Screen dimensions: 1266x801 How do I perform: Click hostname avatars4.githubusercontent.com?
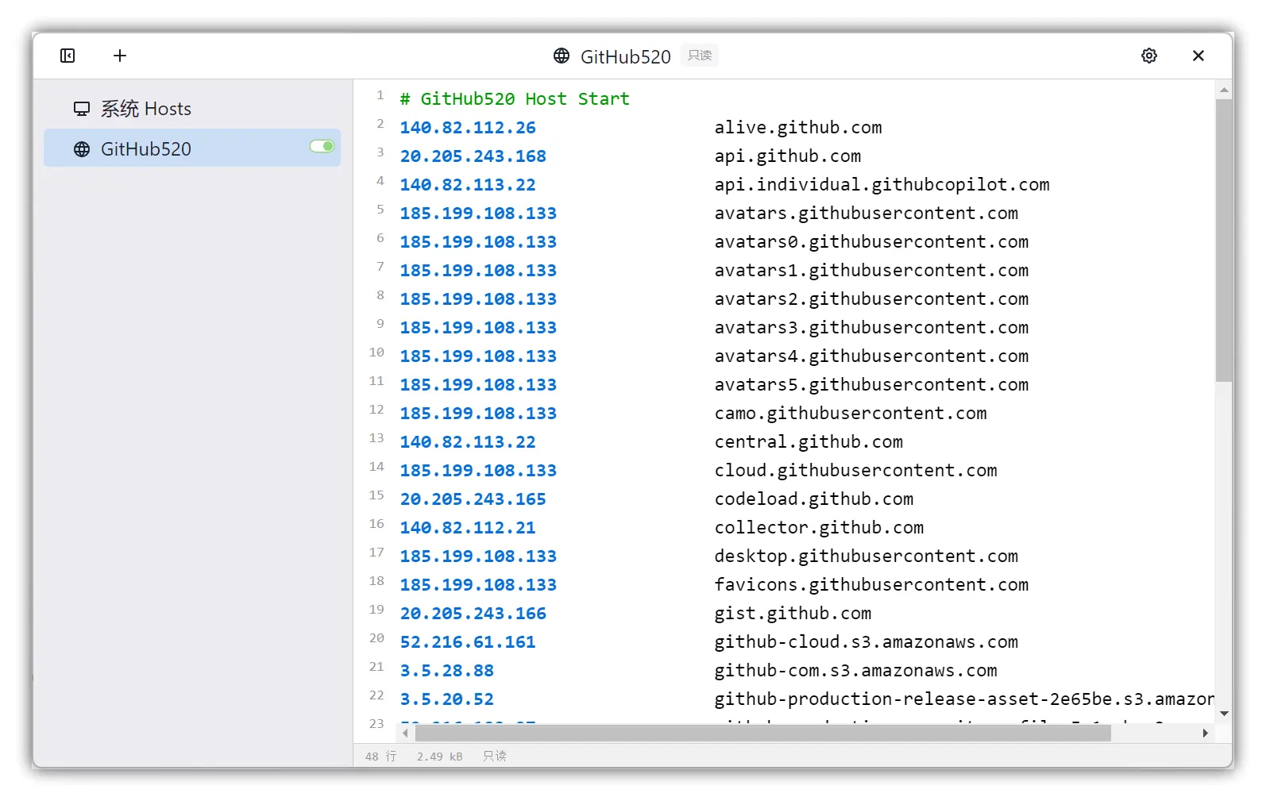[871, 356]
